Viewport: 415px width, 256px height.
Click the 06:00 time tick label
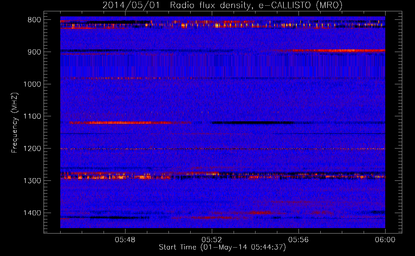click(385, 240)
